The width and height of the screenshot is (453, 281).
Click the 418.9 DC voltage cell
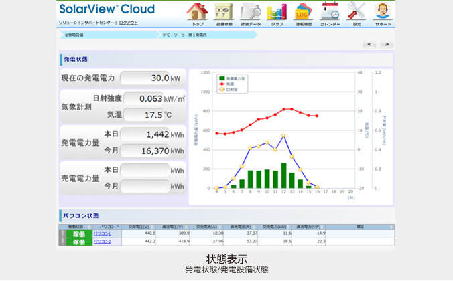173,241
